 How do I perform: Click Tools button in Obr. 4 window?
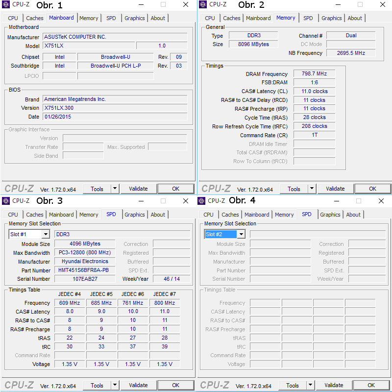click(x=292, y=386)
